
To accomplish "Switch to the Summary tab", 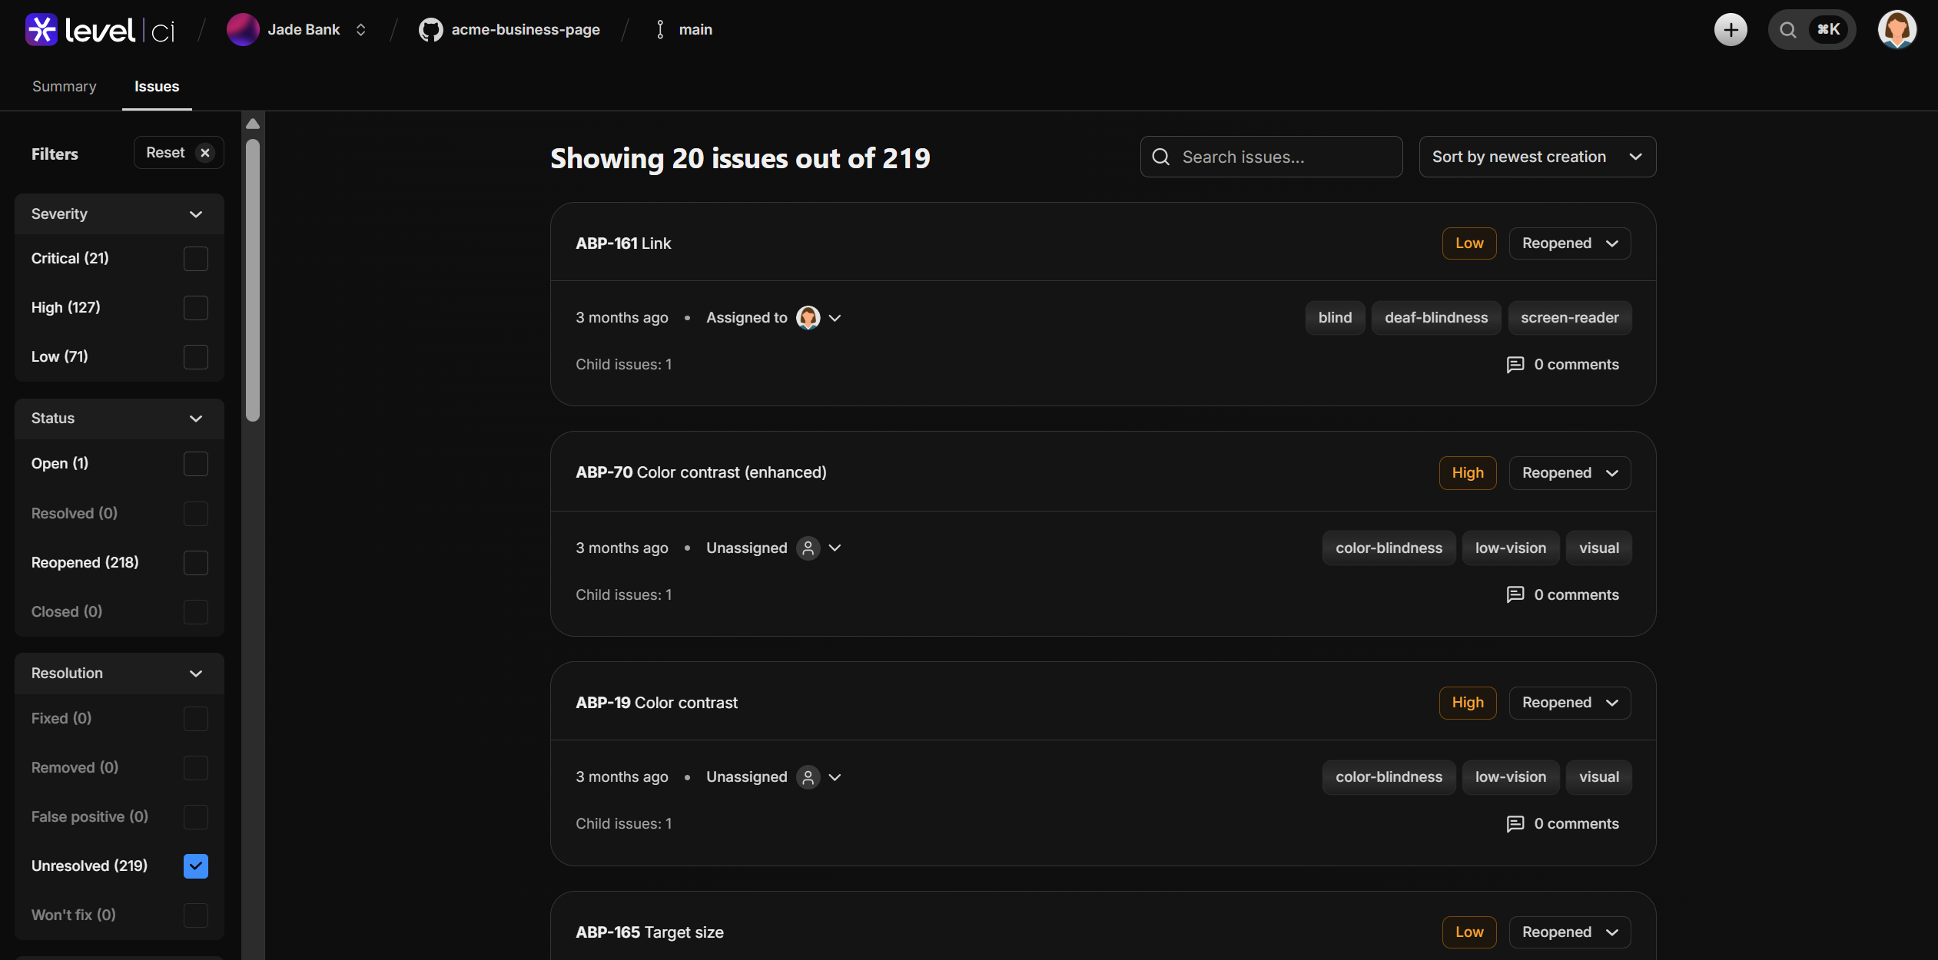I will tap(65, 87).
